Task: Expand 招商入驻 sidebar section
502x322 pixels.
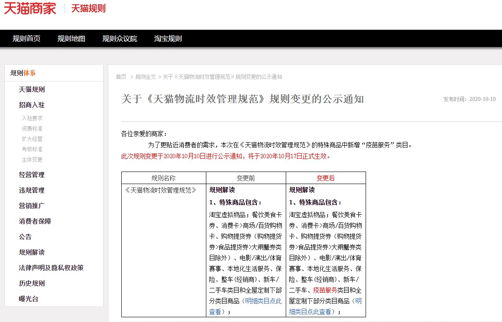Action: point(32,105)
